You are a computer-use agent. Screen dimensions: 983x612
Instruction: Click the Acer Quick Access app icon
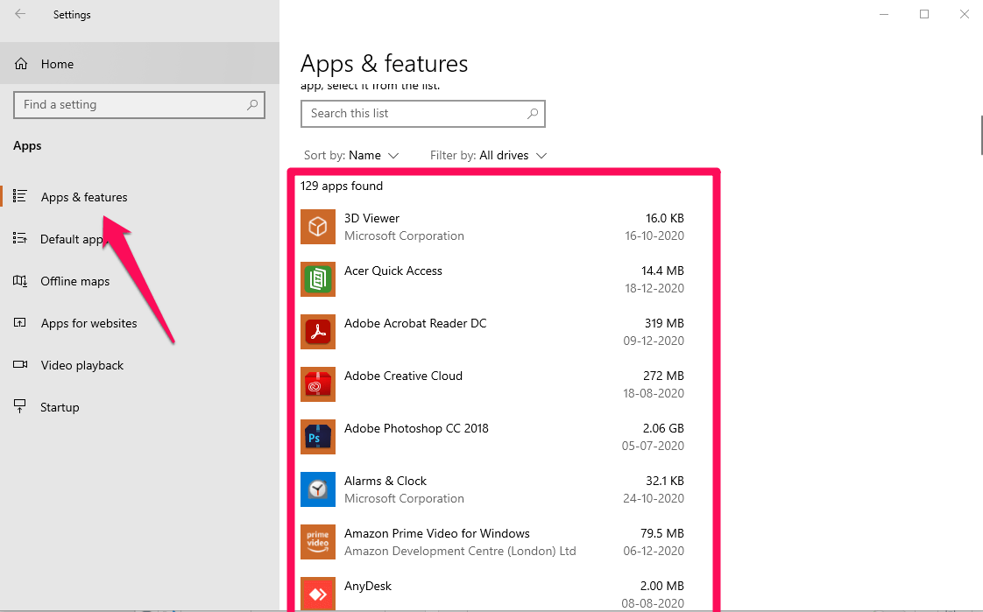tap(318, 278)
